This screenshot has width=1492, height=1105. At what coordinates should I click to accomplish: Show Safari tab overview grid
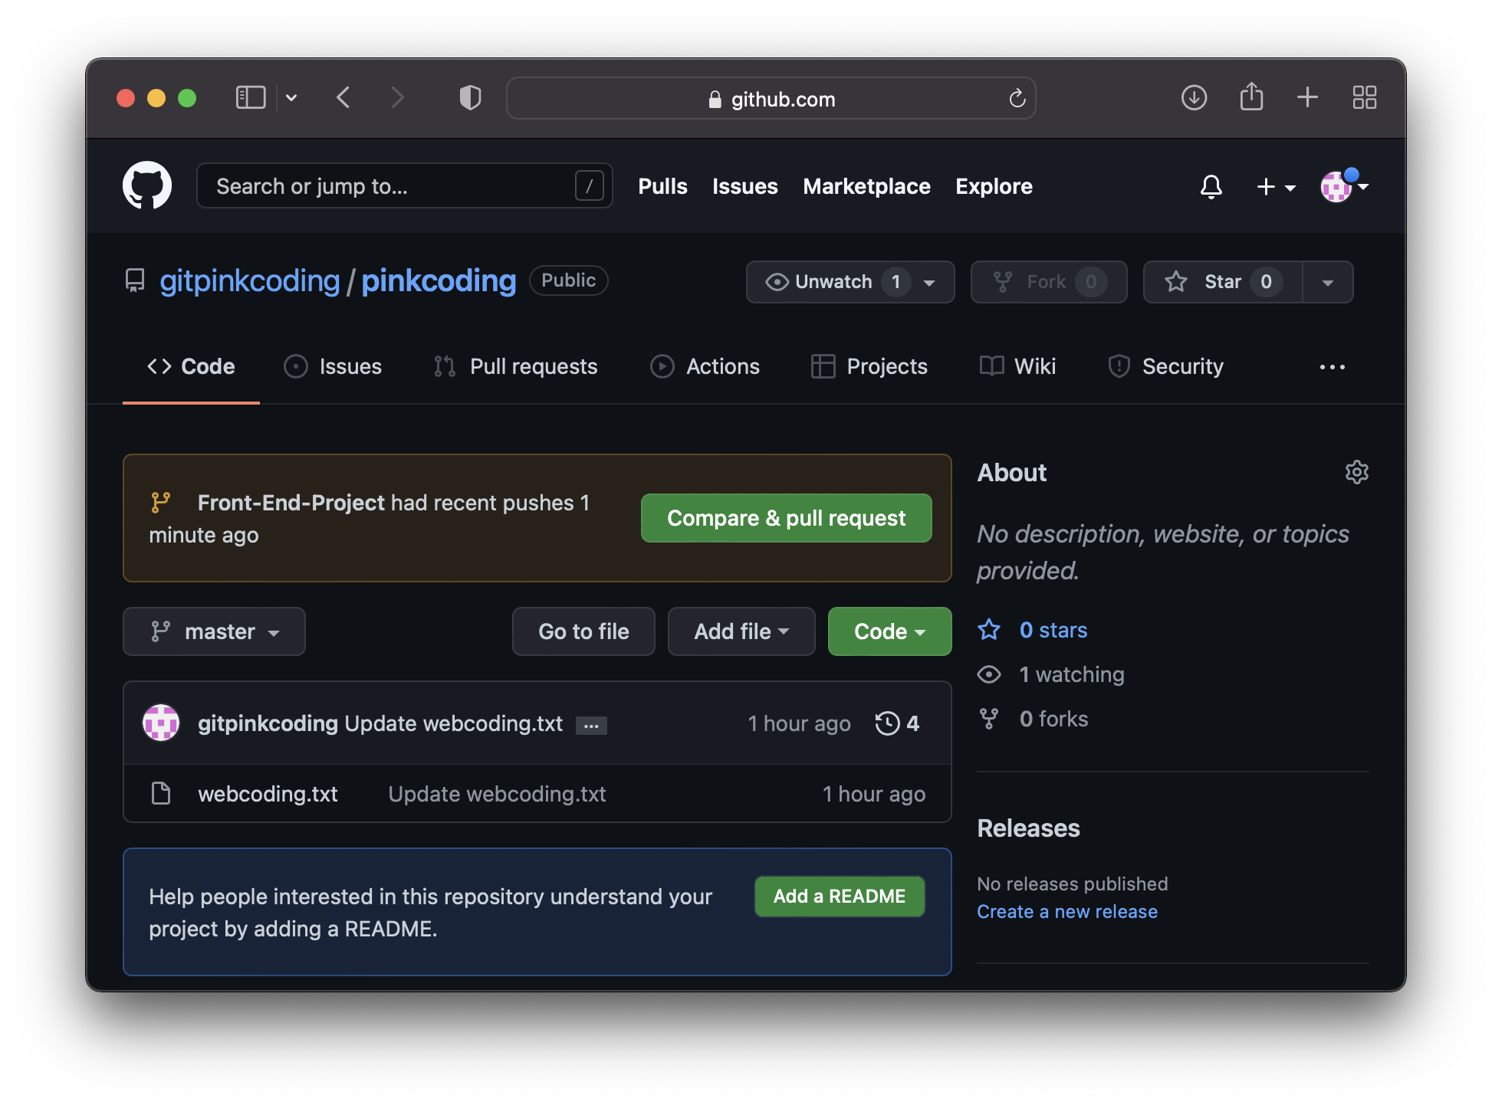pyautogui.click(x=1364, y=97)
